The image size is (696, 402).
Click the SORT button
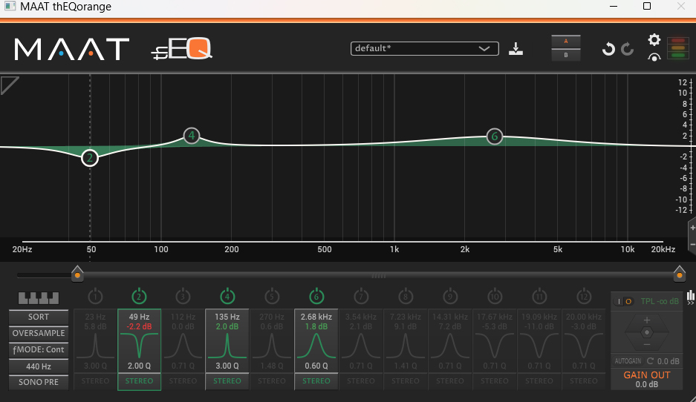[x=39, y=317]
